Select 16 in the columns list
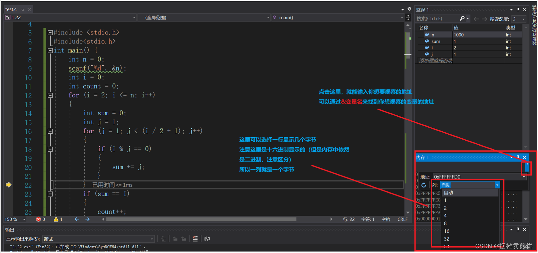538x253 pixels. [470, 231]
